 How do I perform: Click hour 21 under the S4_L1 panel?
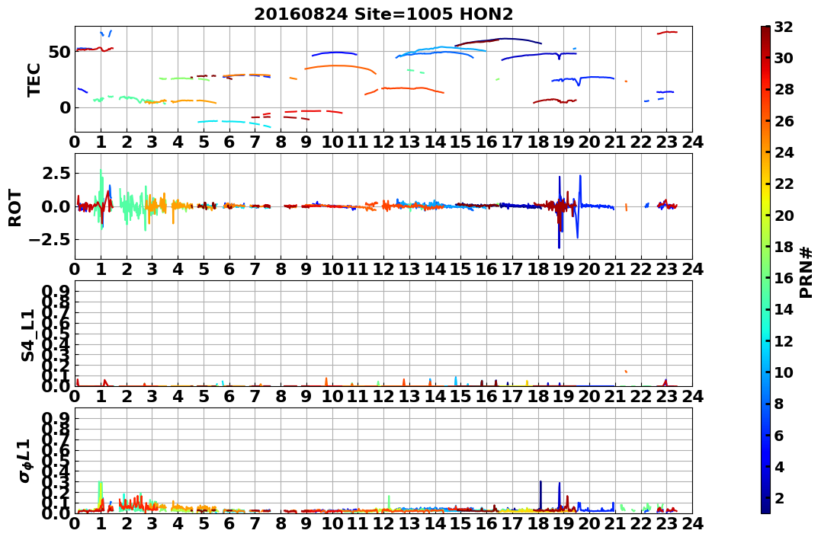[x=614, y=396]
